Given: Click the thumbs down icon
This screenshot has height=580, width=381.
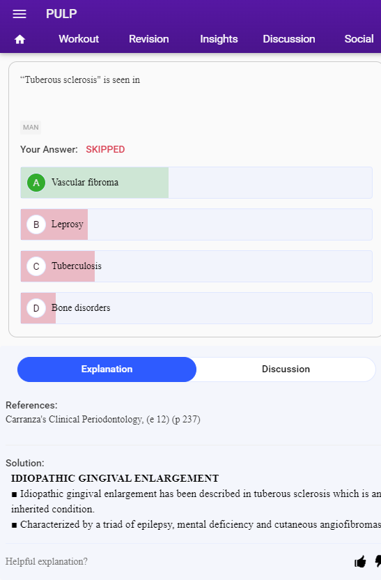Looking at the screenshot, I should click(x=378, y=561).
